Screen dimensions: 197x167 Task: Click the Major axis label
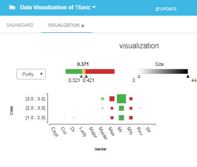coord(93,132)
